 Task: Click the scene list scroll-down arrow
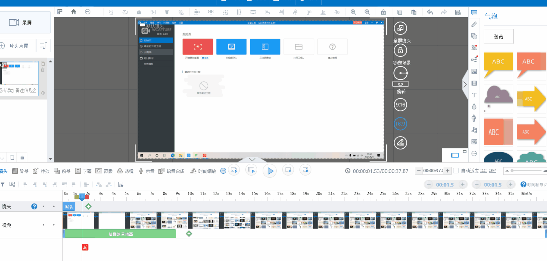coord(50,159)
